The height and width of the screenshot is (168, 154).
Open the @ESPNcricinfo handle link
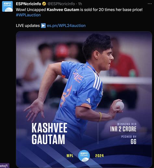click(61, 4)
